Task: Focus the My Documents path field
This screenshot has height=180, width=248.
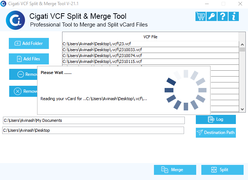Action: point(94,120)
